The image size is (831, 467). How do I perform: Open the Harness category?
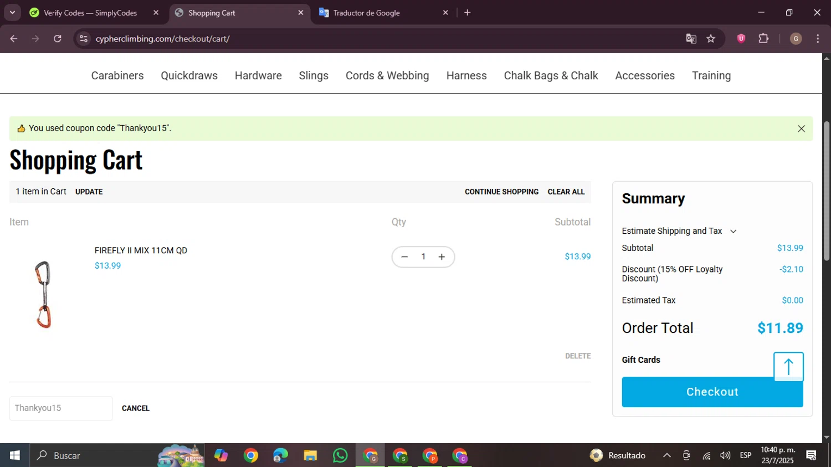point(466,76)
